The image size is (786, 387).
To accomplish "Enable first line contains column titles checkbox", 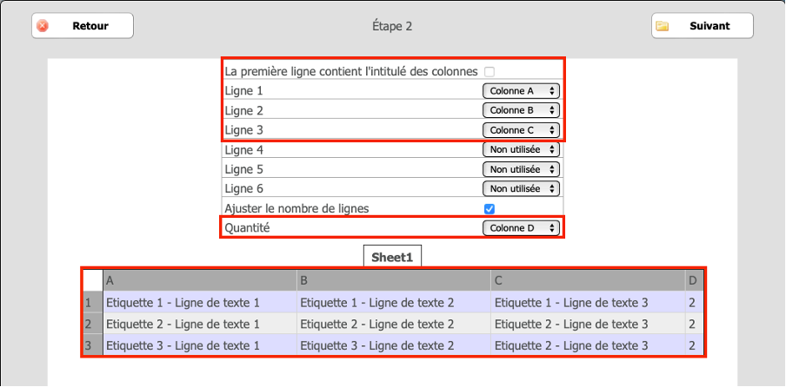I will tap(490, 72).
